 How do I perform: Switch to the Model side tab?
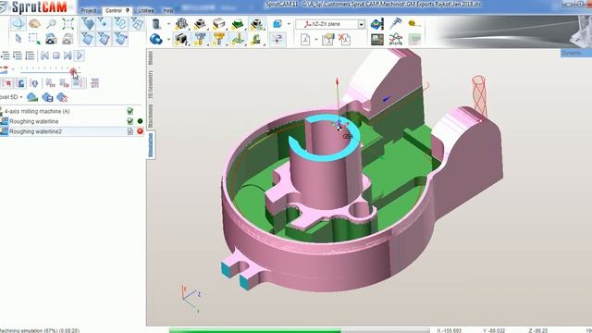pos(151,57)
